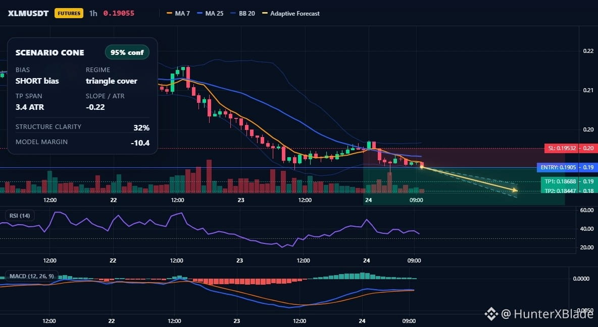Click the FUTURES badge
The image size is (598, 327).
coord(69,13)
